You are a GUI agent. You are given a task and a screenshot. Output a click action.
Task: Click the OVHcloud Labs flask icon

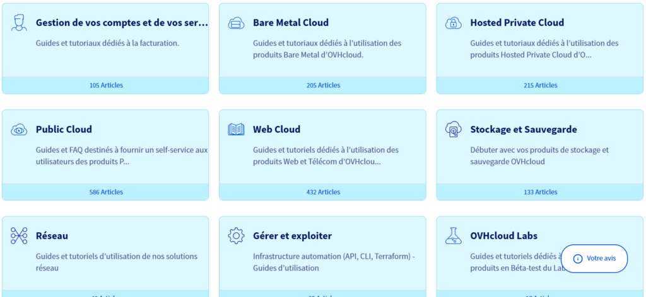[453, 236]
